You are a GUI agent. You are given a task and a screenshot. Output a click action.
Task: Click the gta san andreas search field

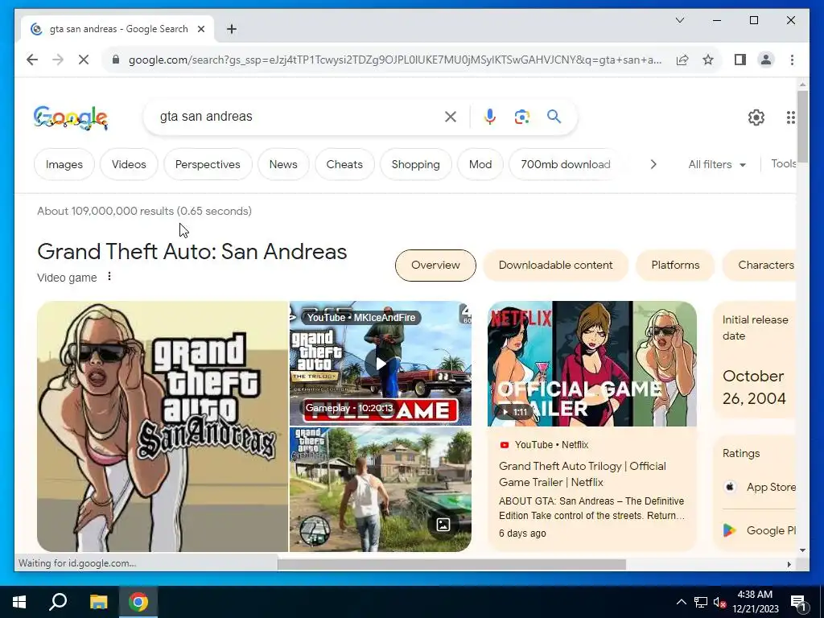[x=295, y=116]
